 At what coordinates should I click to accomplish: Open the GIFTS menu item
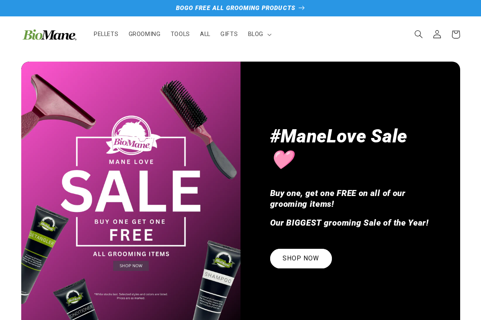coord(229,34)
